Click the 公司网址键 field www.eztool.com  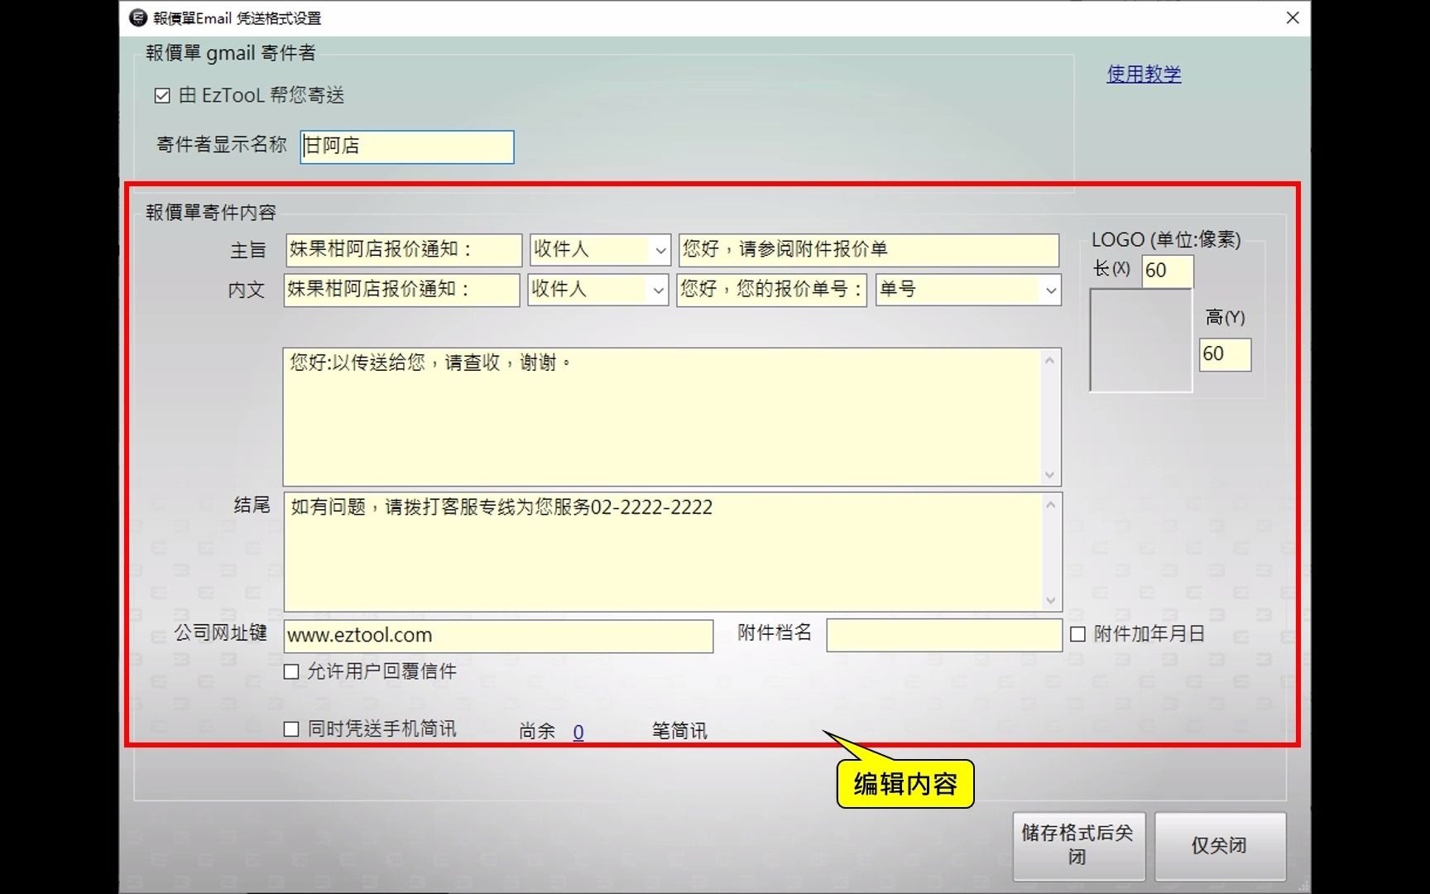pyautogui.click(x=498, y=636)
